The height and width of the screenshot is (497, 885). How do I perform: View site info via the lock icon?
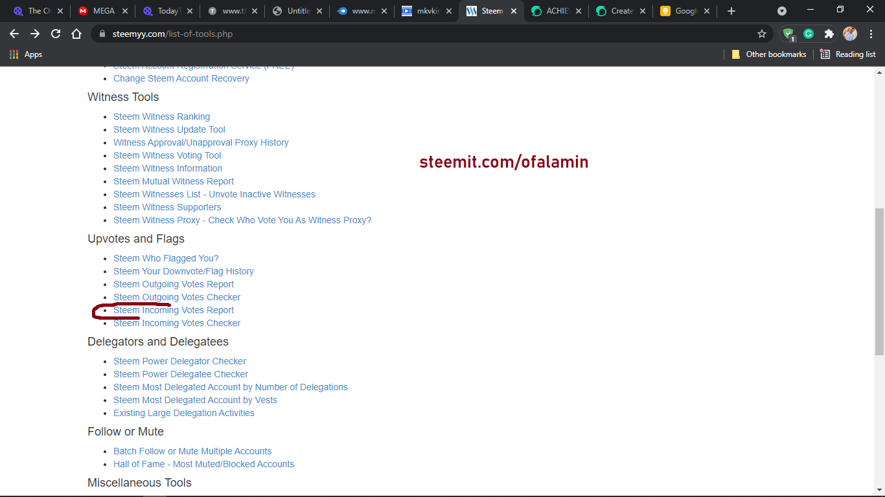point(102,34)
